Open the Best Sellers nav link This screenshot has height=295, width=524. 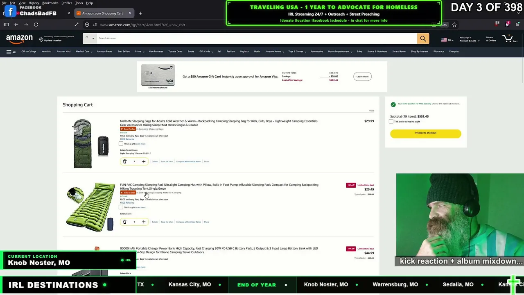124,52
